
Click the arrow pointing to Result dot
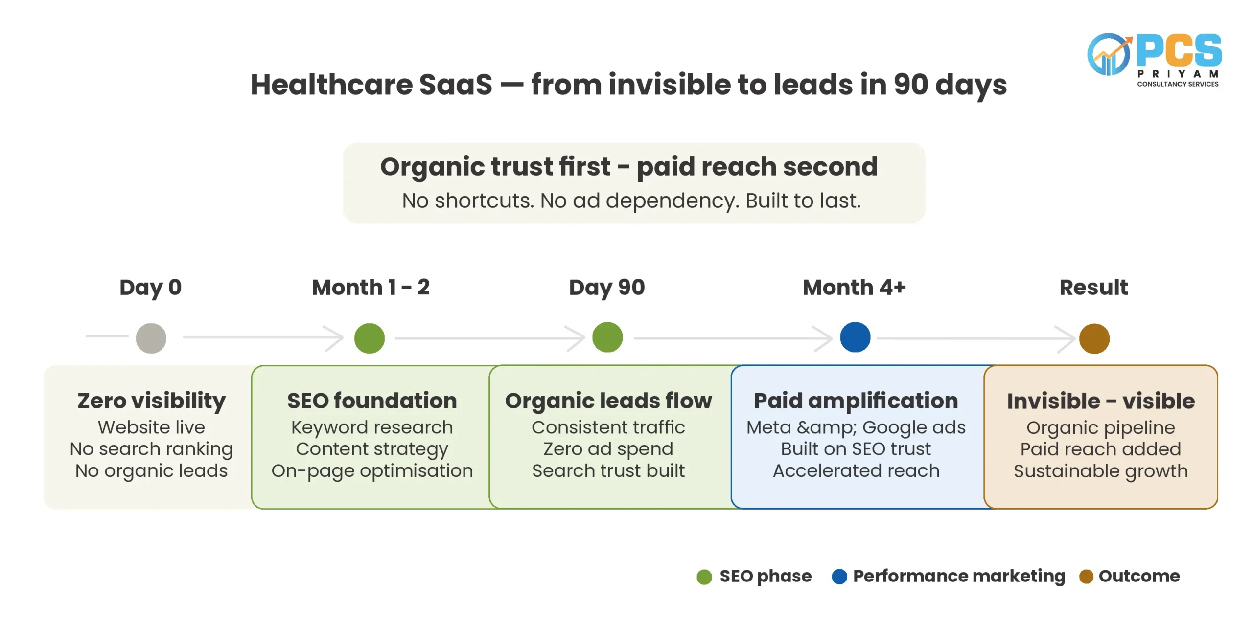[976, 338]
